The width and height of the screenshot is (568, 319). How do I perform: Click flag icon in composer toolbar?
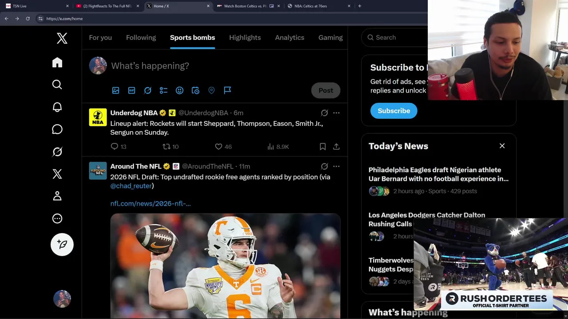point(228,90)
